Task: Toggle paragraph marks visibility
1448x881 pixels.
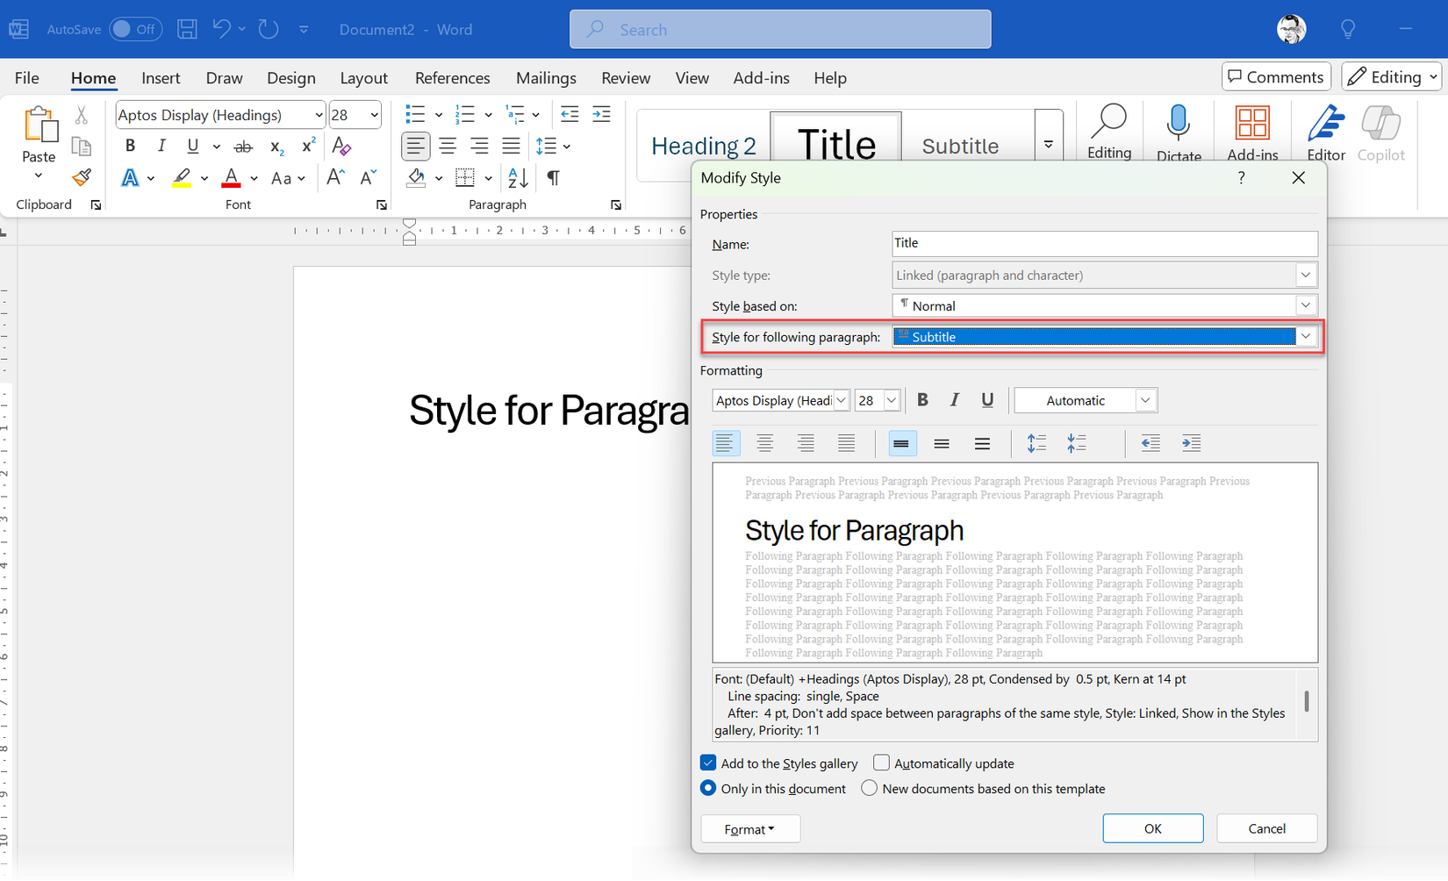Action: pyautogui.click(x=553, y=178)
